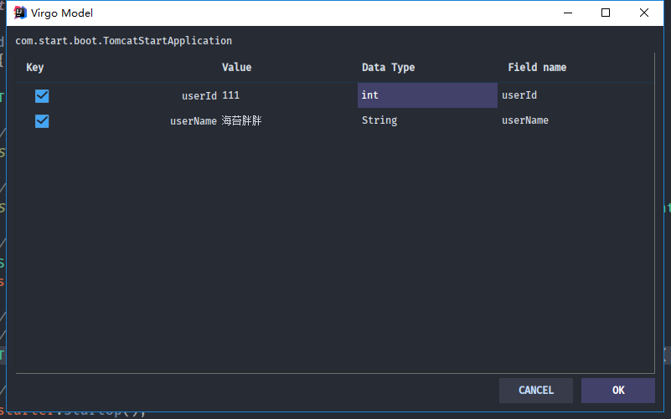Screen dimensions: 671x419
Task: Close the Virgo Model dialog window
Action: point(643,13)
